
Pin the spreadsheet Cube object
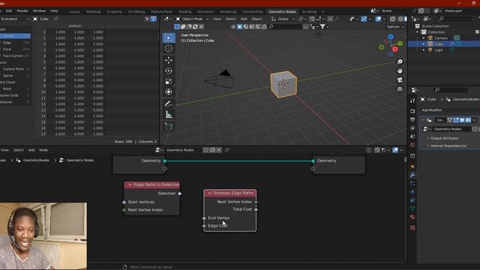point(56,19)
